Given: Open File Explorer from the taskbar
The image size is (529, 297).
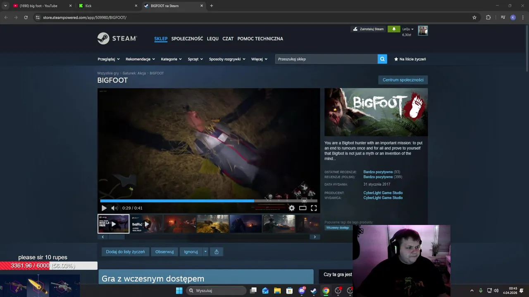Looking at the screenshot, I should [x=277, y=291].
